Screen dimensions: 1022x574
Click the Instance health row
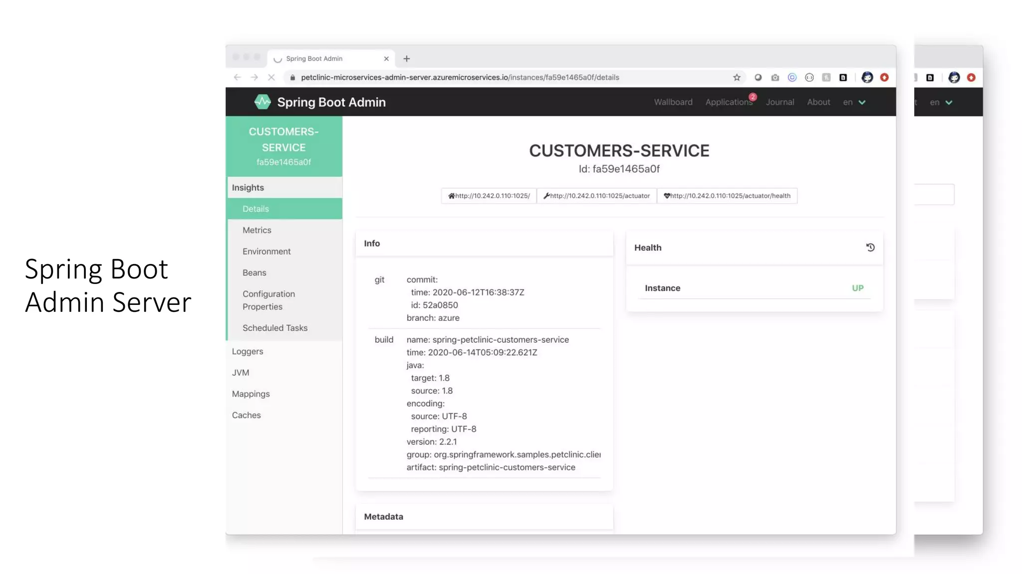click(x=755, y=288)
